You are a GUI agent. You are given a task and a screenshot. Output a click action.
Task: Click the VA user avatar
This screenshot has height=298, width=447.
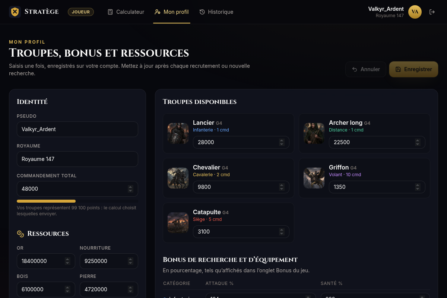tap(415, 12)
